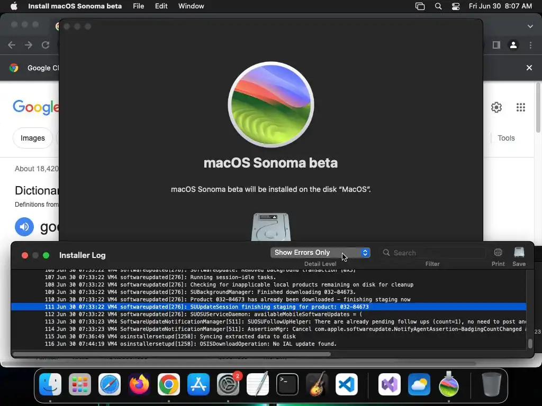Open Launchpad in the Dock
Screen dimensions: 542x406
(x=80, y=384)
